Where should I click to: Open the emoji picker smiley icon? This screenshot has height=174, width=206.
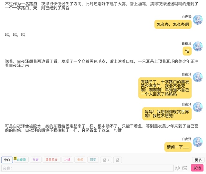coord(177,168)
